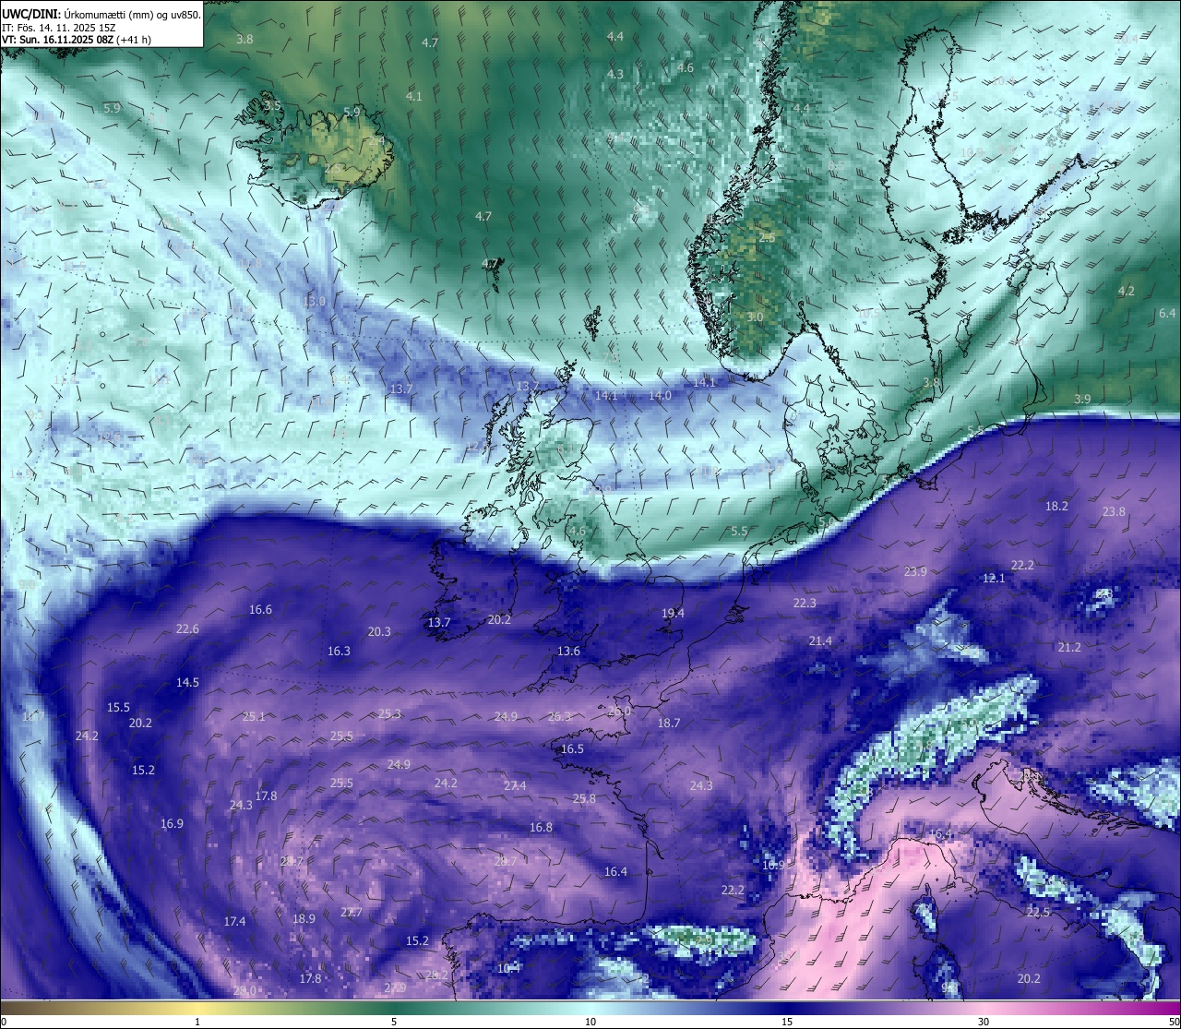
Task: Click the color bar tick labeled 50
Action: 1174,1022
